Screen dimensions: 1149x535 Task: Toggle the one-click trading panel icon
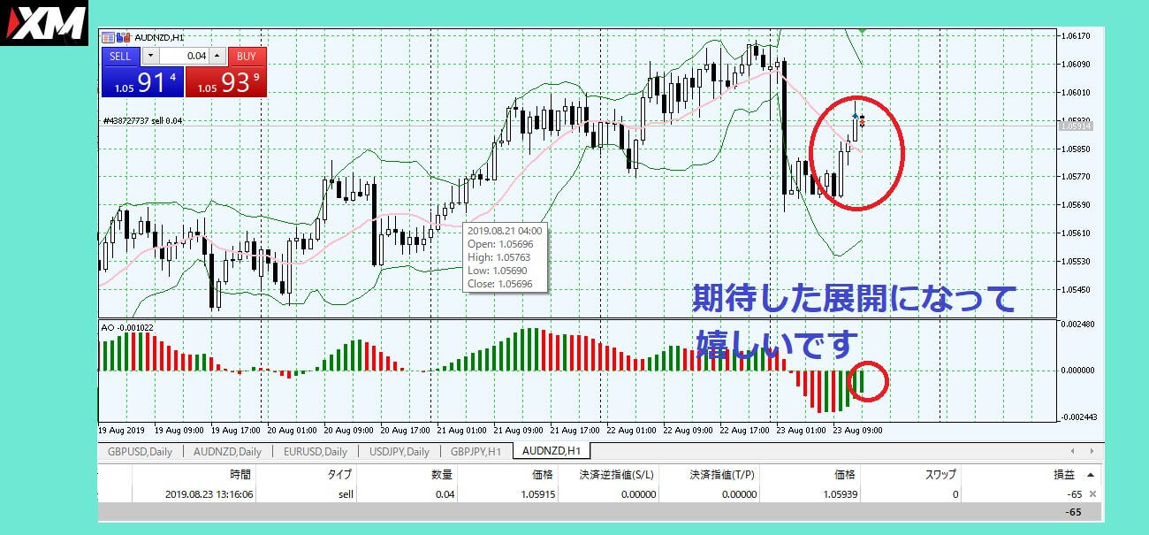click(108, 37)
